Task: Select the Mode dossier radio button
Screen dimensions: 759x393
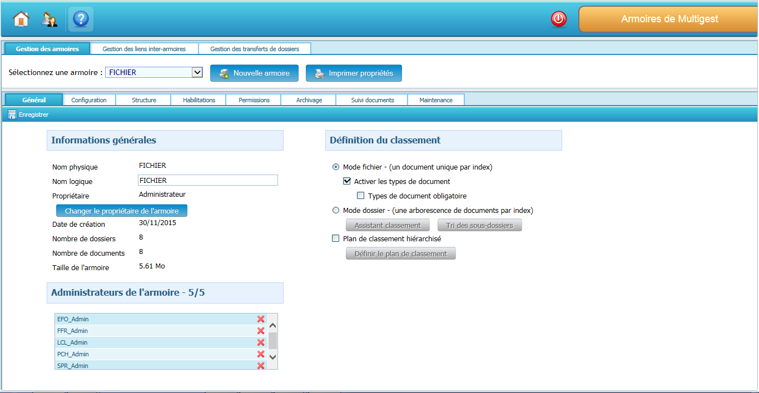Action: click(335, 211)
